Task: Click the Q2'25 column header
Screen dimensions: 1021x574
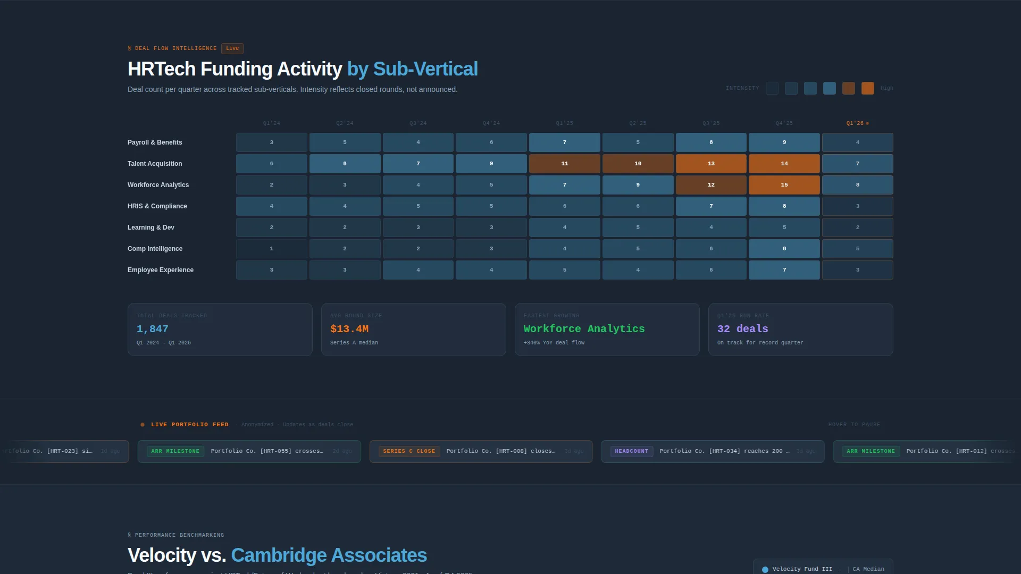Action: click(x=638, y=123)
